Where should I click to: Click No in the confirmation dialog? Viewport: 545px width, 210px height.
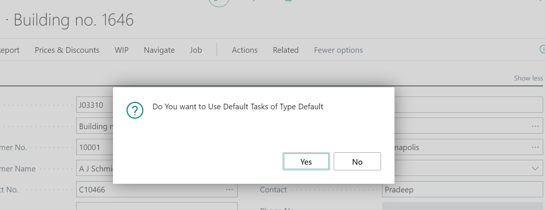coord(357,162)
